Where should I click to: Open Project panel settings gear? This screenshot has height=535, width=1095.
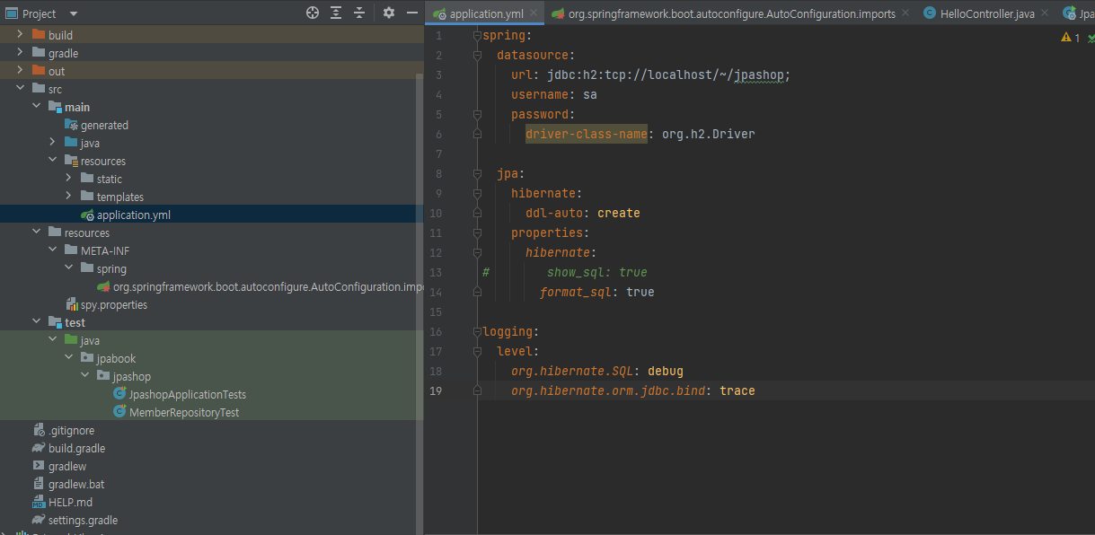click(x=389, y=13)
